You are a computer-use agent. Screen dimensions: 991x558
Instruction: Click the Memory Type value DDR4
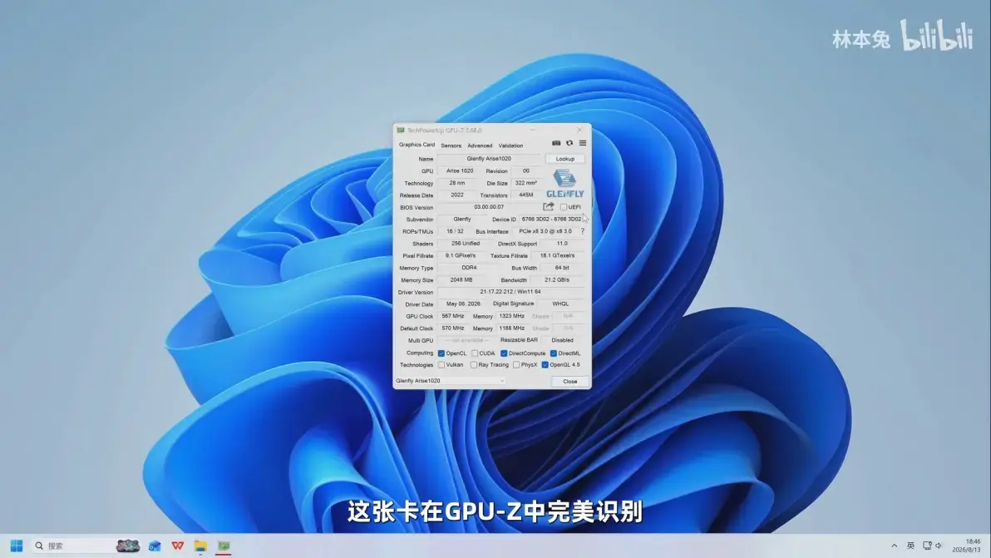pos(469,267)
